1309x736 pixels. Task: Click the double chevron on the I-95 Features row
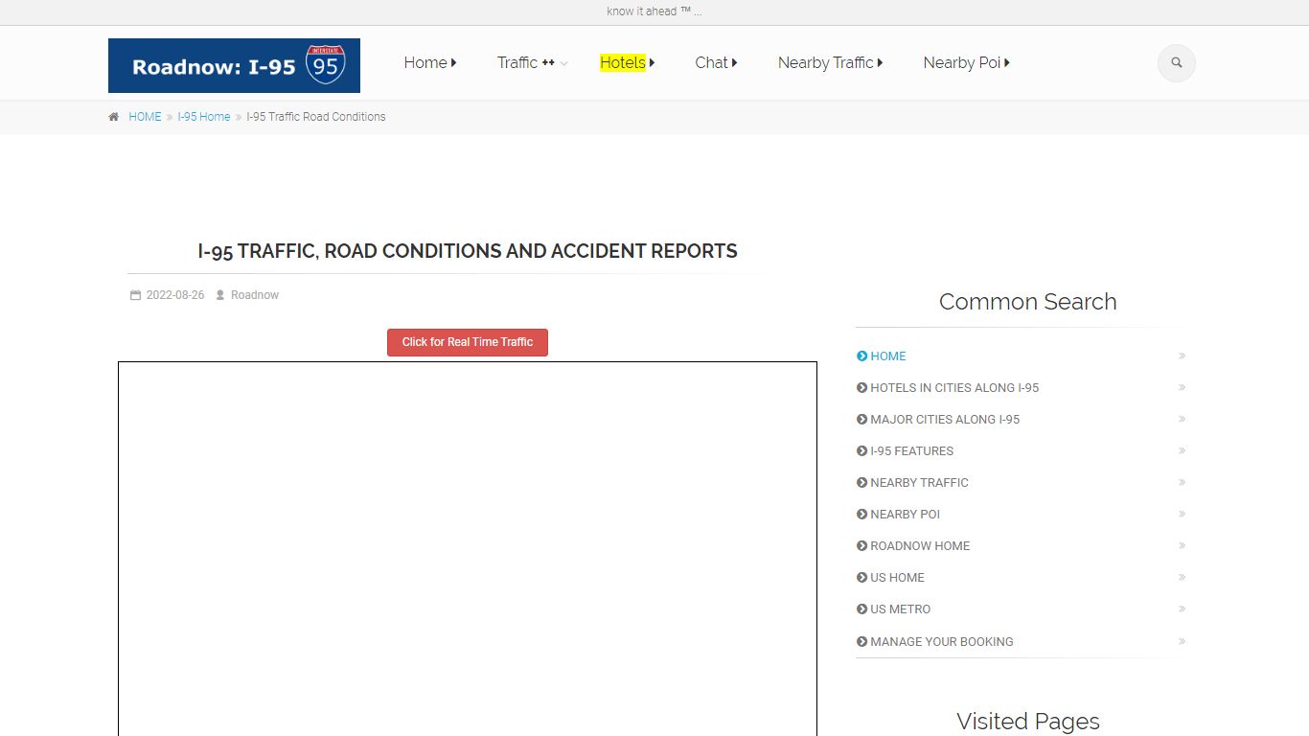(1182, 450)
